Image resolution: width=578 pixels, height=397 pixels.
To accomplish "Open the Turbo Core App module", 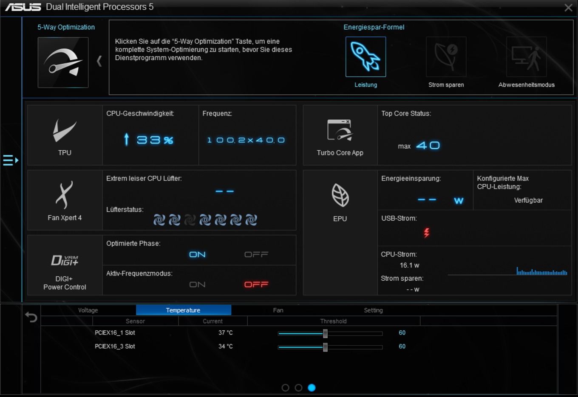I will tap(340, 135).
